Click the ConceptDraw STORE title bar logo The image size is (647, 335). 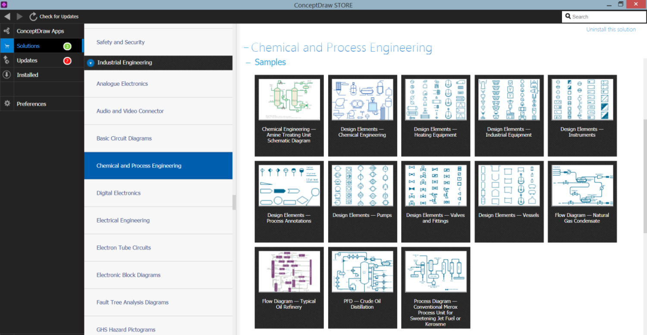pos(4,5)
